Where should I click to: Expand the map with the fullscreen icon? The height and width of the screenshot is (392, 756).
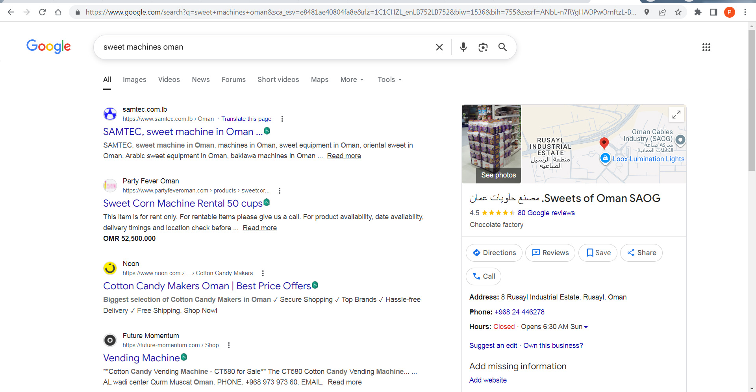(676, 115)
